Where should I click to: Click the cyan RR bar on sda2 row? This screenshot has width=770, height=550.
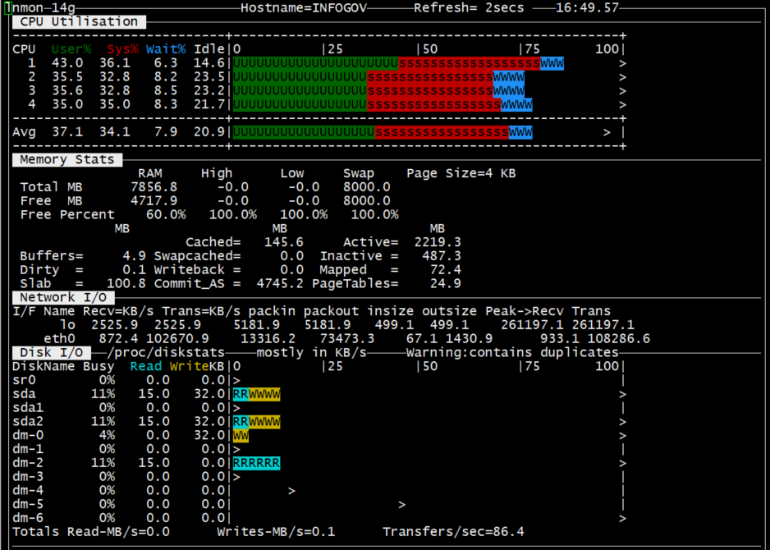241,422
